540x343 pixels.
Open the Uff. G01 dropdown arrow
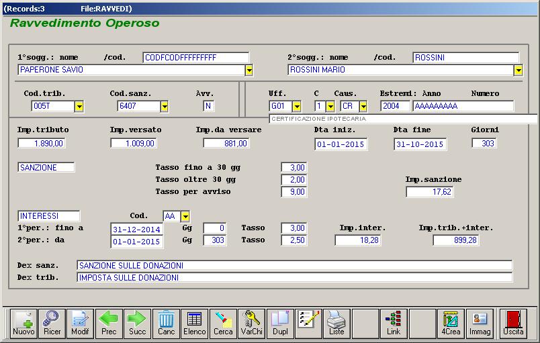pyautogui.click(x=296, y=106)
